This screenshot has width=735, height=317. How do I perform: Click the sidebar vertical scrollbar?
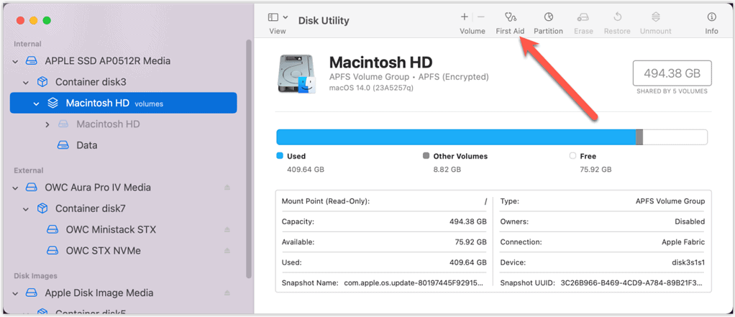click(x=248, y=158)
